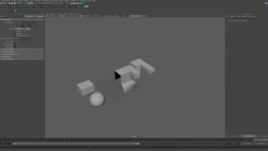
Task: Open the sRGB gamma view transform dropdown
Action: [x=139, y=16]
